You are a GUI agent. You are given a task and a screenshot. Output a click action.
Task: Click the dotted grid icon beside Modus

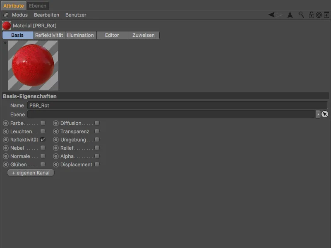[6, 15]
